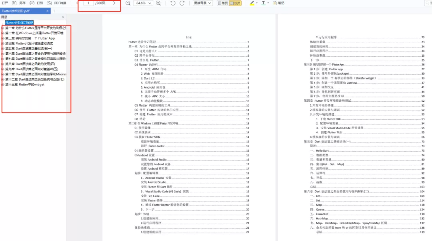
Task: Launch the PDF转换 conversion tool
Action: click(57, 4)
